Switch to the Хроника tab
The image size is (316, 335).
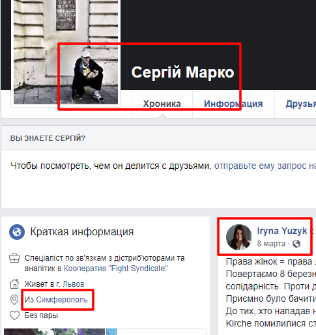point(162,104)
